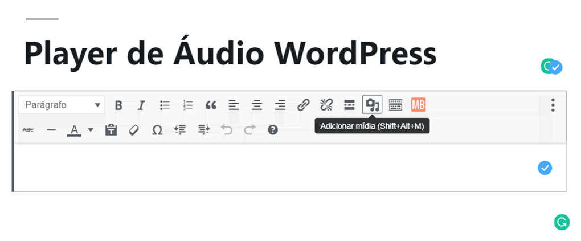Screen dimensions: 581x241
Task: Apply blockquote formatting
Action: [211, 105]
